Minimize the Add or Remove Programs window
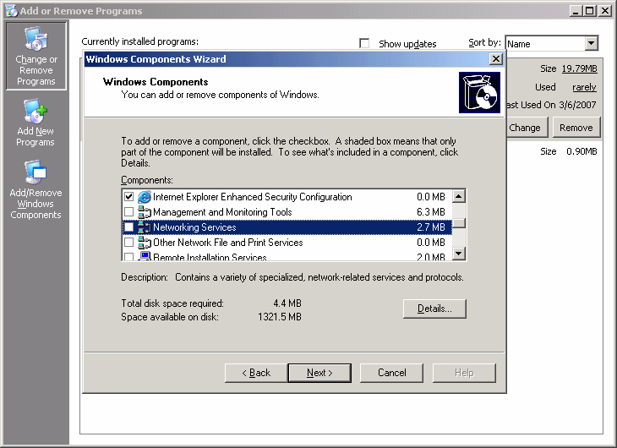Screen dimensions: 617x448 (576, 11)
